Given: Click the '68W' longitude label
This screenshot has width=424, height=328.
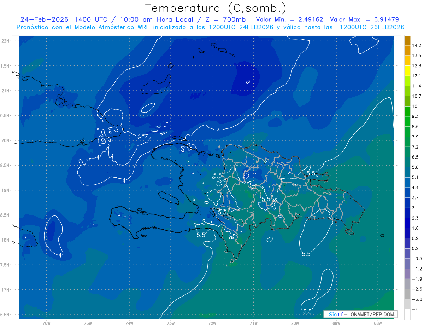Looking at the screenshot, I should 378,323.
